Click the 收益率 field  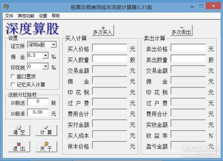pyautogui.click(x=188, y=134)
